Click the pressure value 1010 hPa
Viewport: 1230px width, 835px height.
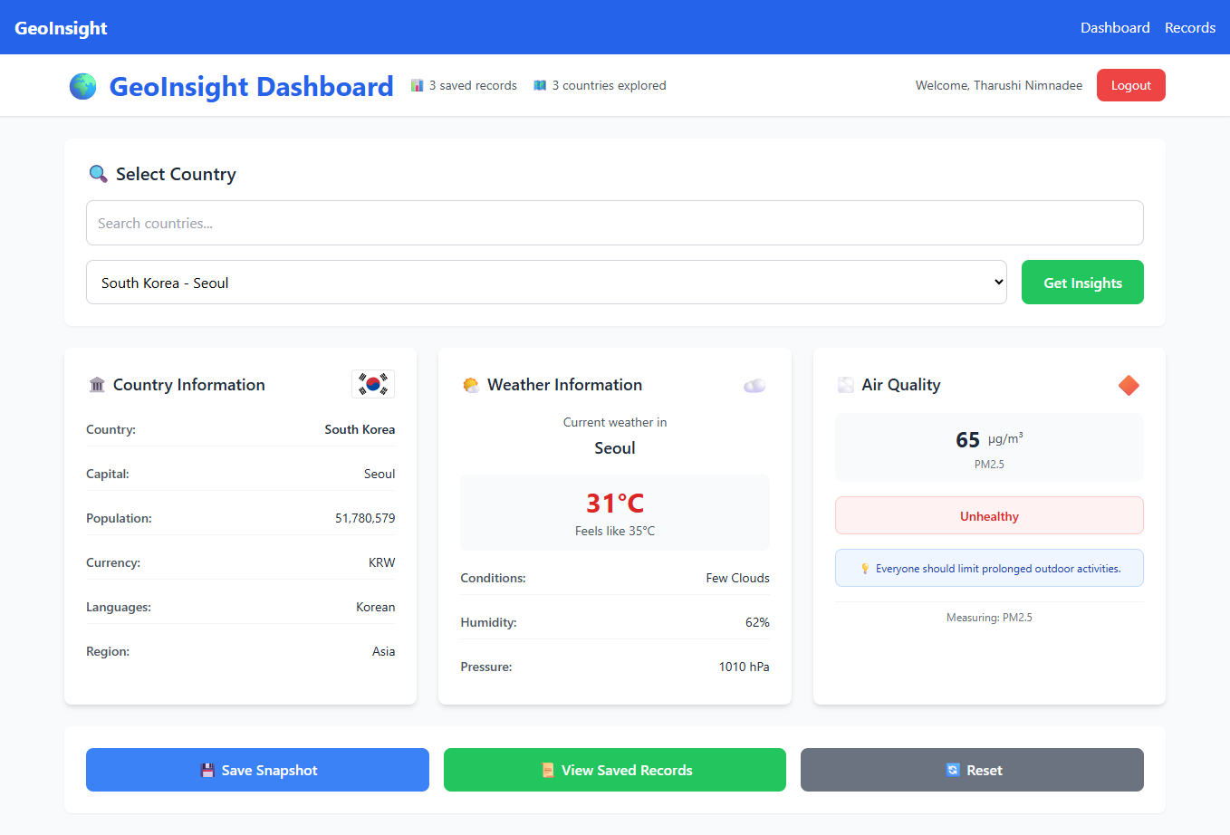click(745, 667)
